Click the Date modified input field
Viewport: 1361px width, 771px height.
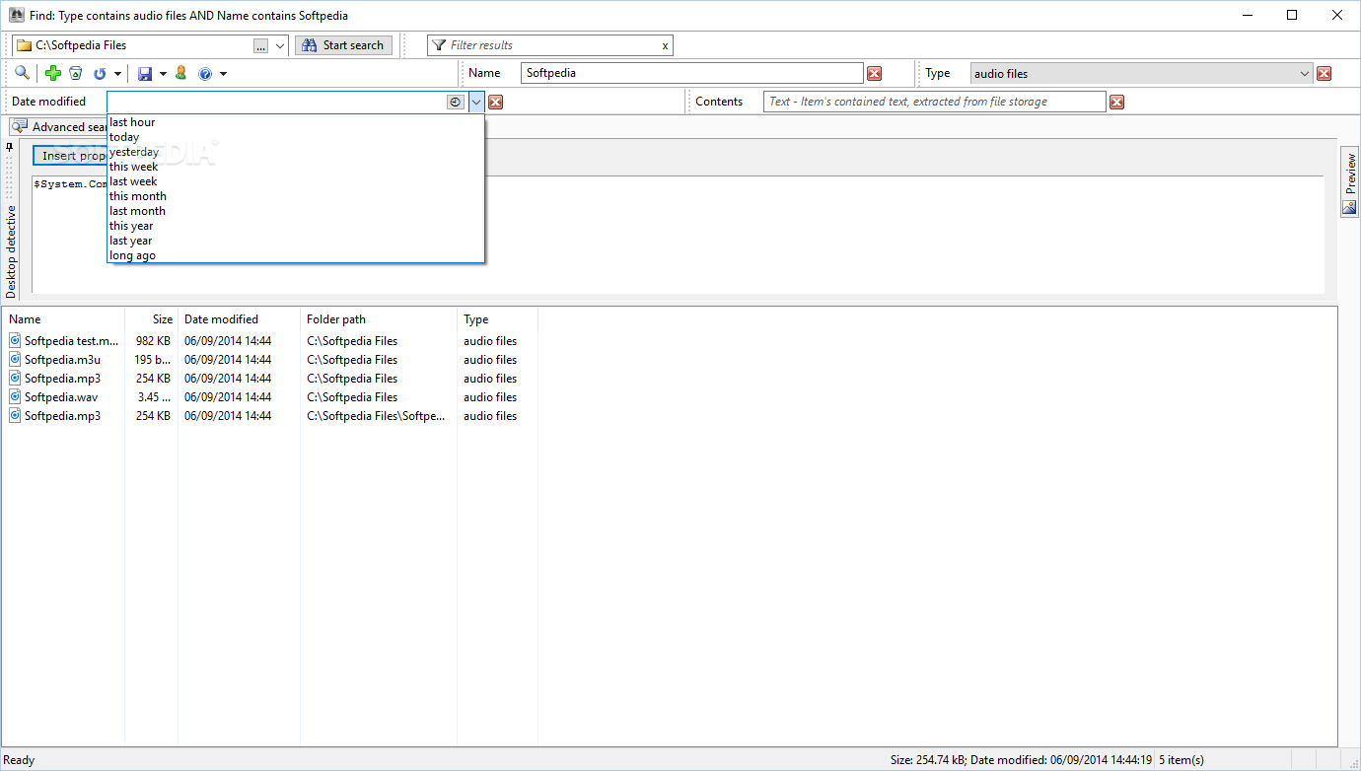click(x=276, y=102)
